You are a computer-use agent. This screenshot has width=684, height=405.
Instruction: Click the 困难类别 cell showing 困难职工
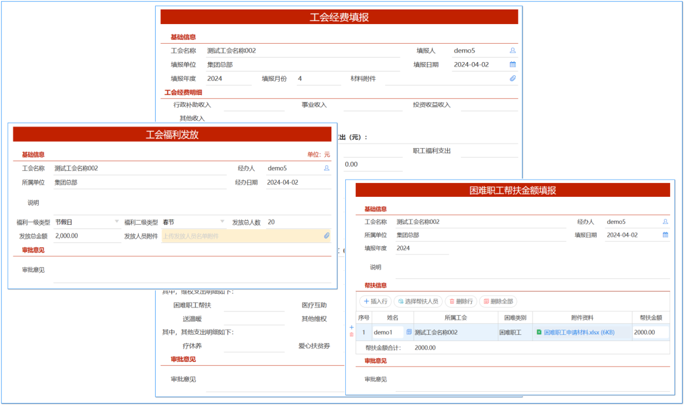tap(515, 332)
